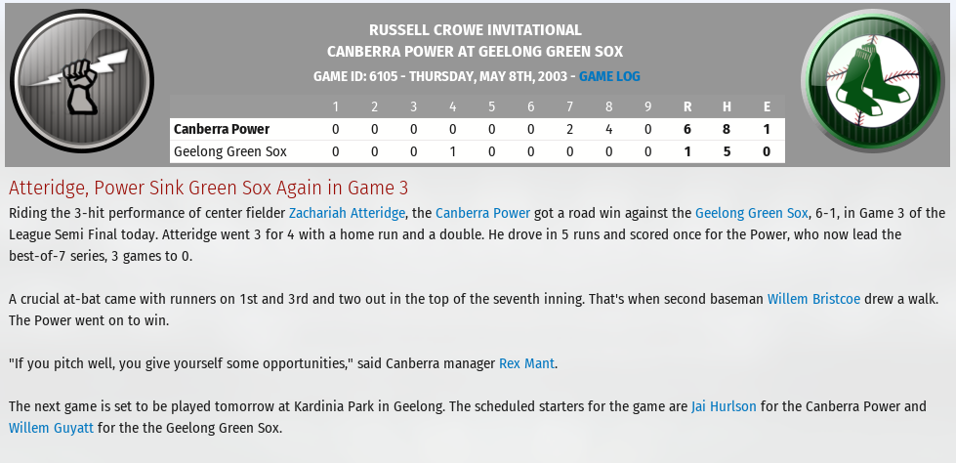
Task: Open Geelong Green Sox team link in article
Action: pos(751,213)
